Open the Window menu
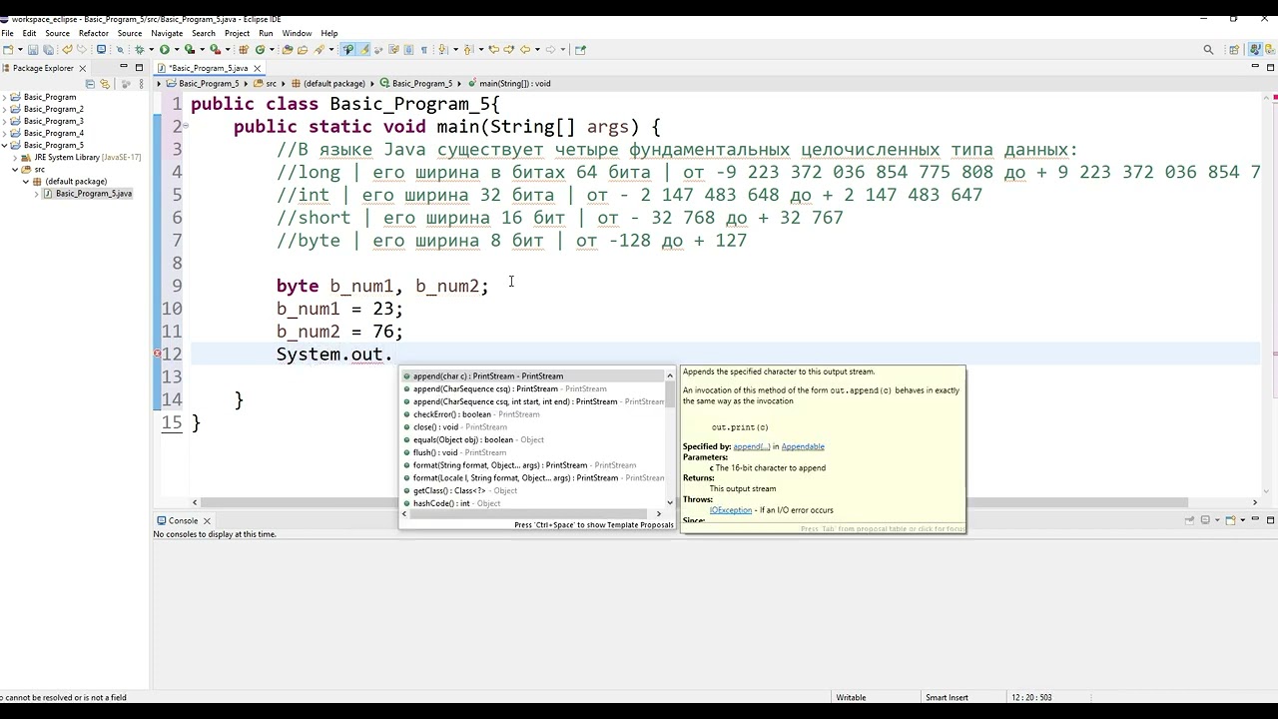Image resolution: width=1278 pixels, height=719 pixels. (x=297, y=33)
